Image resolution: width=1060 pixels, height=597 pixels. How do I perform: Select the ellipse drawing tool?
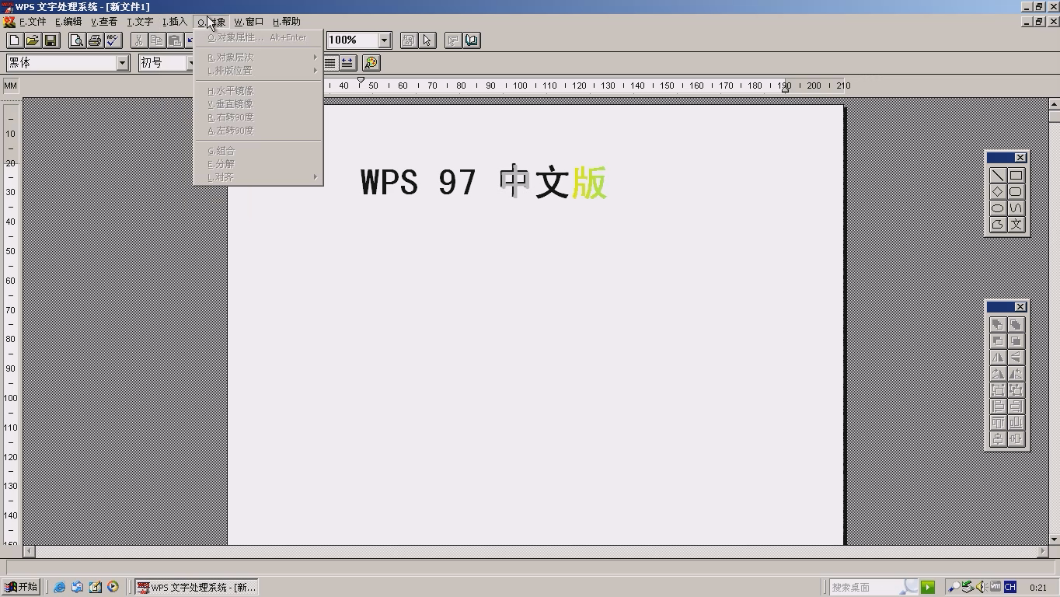tap(998, 208)
